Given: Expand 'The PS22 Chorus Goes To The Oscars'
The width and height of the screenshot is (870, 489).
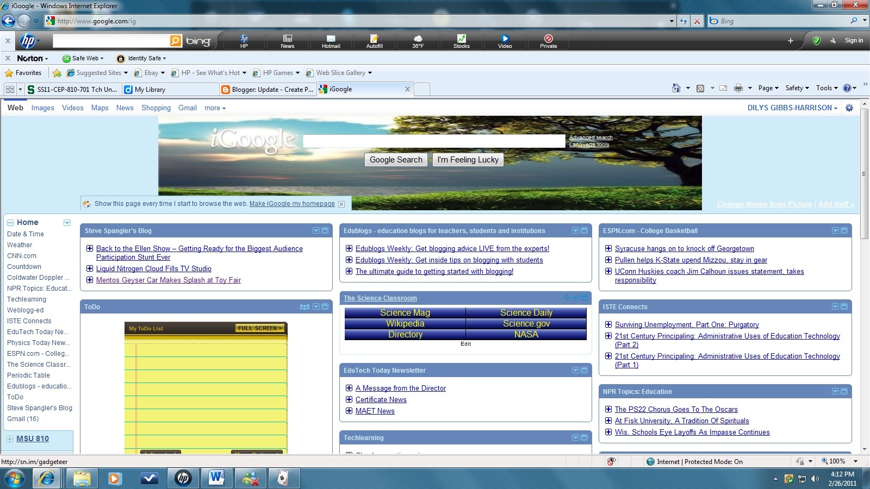Looking at the screenshot, I should pos(608,409).
